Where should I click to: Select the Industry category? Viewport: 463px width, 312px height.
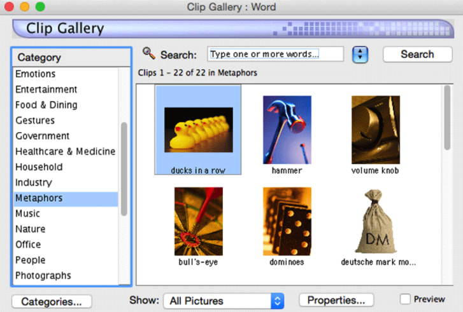[66, 182]
